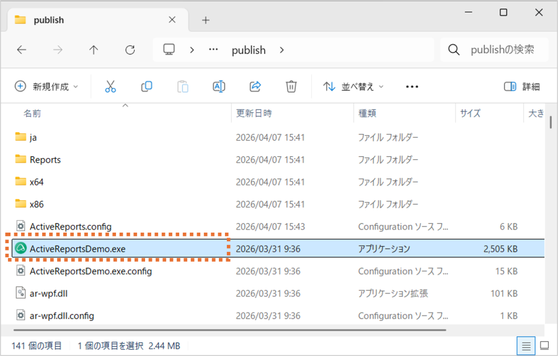558x356 pixels.
Task: Open the 新規作成 dropdown
Action: click(46, 86)
